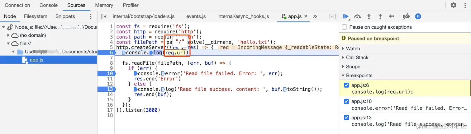The width and height of the screenshot is (471, 134).
Task: Enable Pause on caught exceptions
Action: 345,27
